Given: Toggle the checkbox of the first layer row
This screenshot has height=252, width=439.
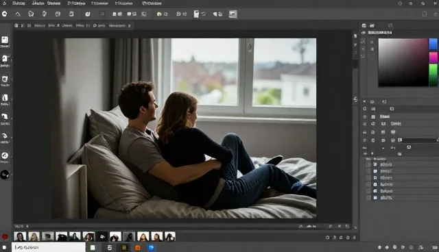Looking at the screenshot, I should click(x=368, y=164).
